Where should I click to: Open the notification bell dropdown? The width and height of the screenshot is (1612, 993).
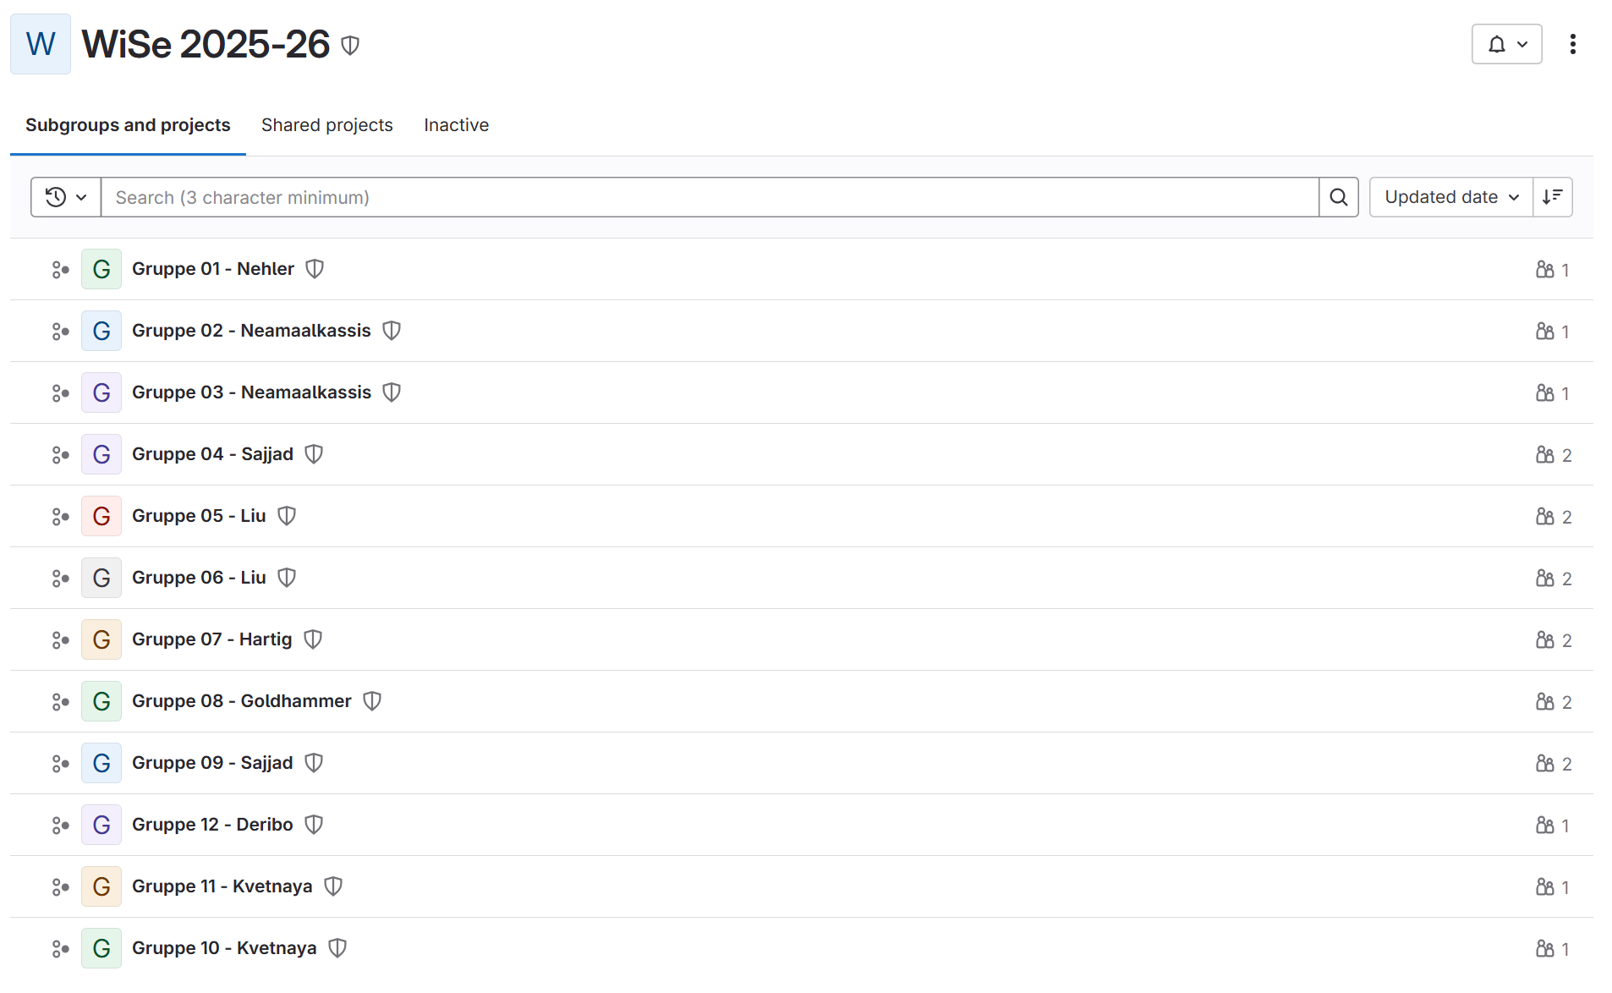pos(1506,44)
